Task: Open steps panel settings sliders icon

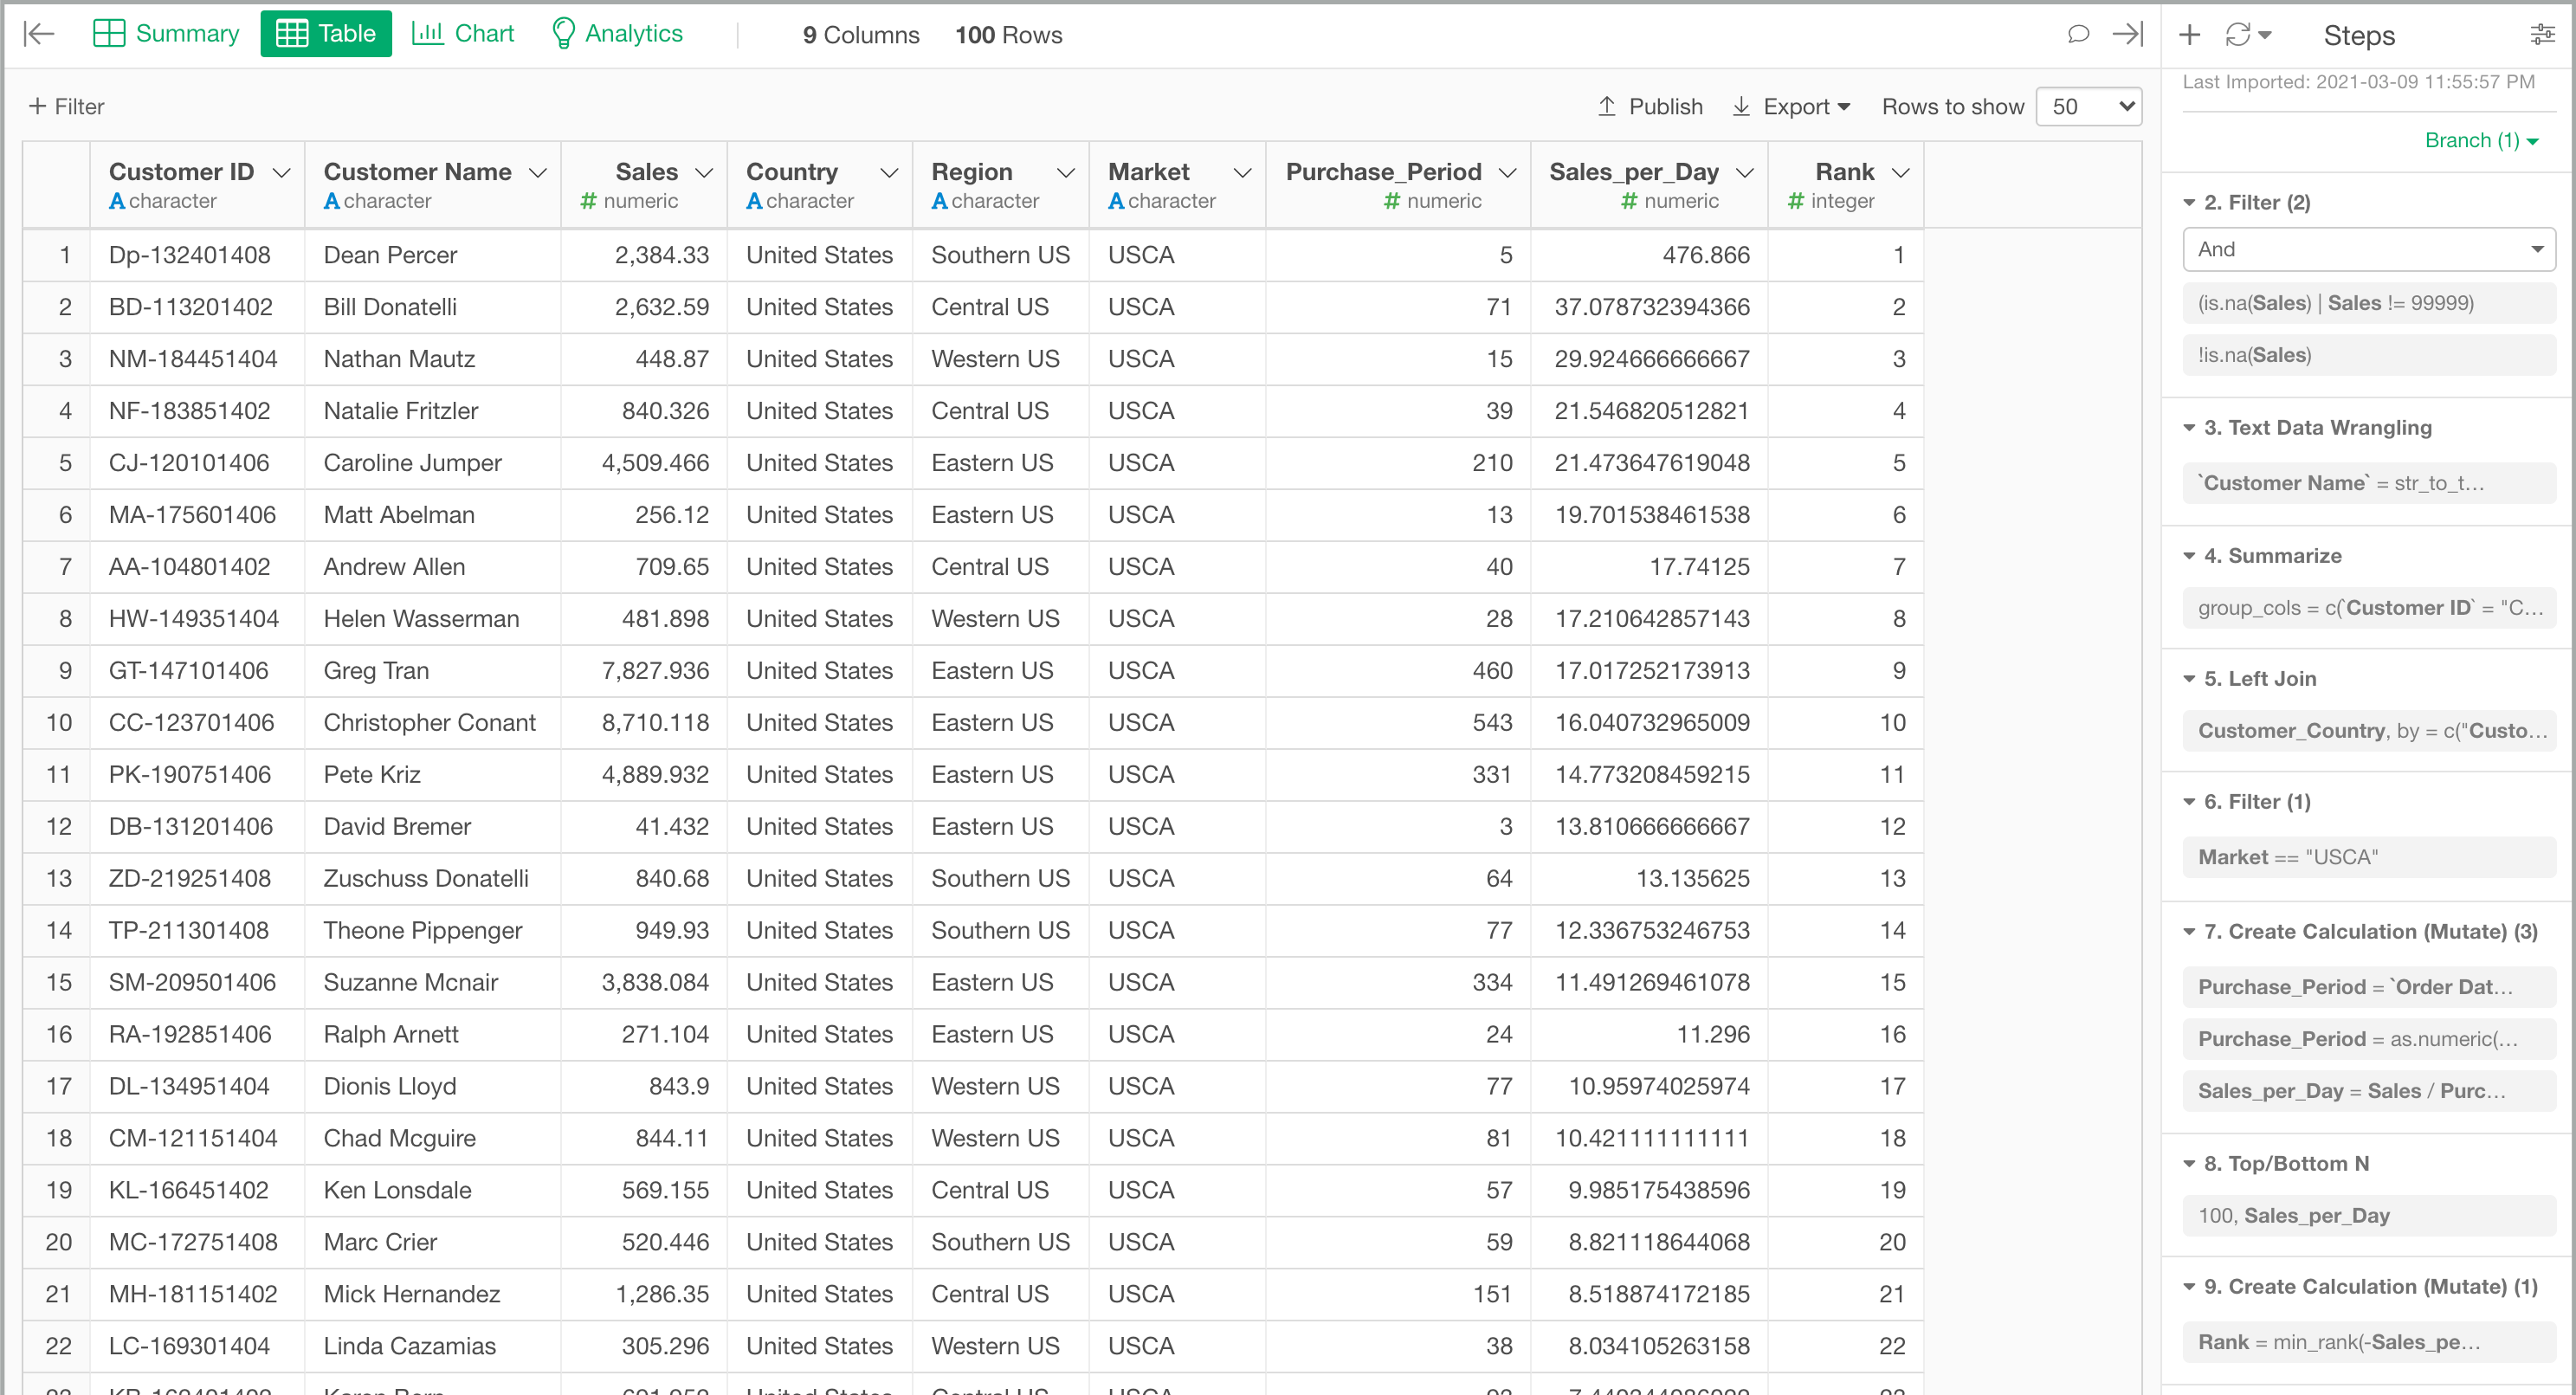Action: (x=2541, y=35)
